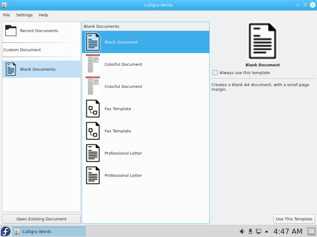Viewport: 317px width, 237px height.
Task: Select the lower Colorful Document thumbnail
Action: [93, 86]
